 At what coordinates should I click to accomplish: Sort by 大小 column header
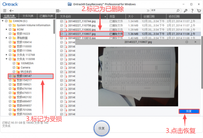(133, 16)
